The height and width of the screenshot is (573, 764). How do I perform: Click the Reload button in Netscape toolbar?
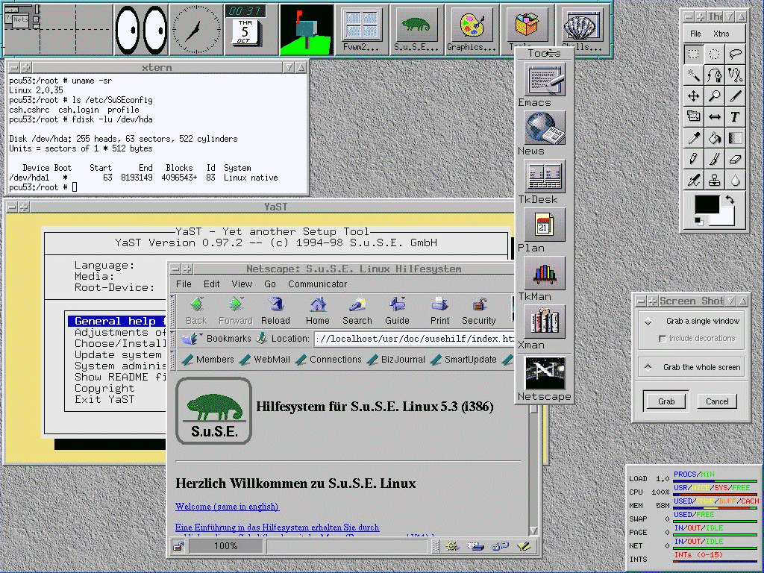[x=275, y=311]
